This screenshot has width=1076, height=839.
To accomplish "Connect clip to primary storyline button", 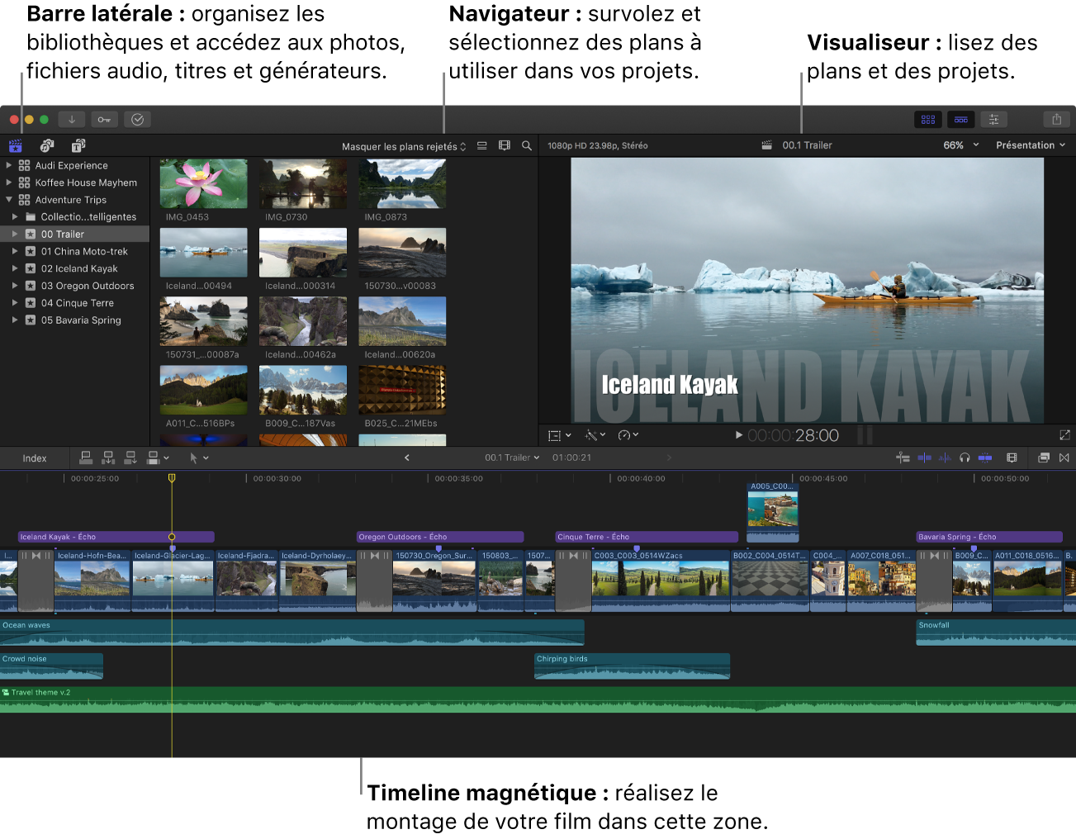I will 86,457.
